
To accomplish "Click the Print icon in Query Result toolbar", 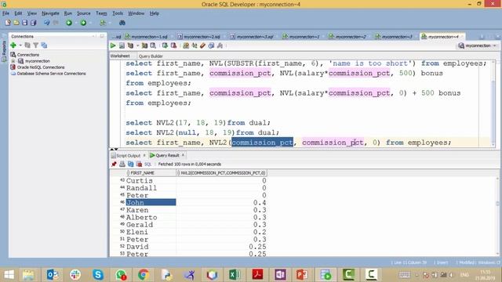I will point(122,164).
